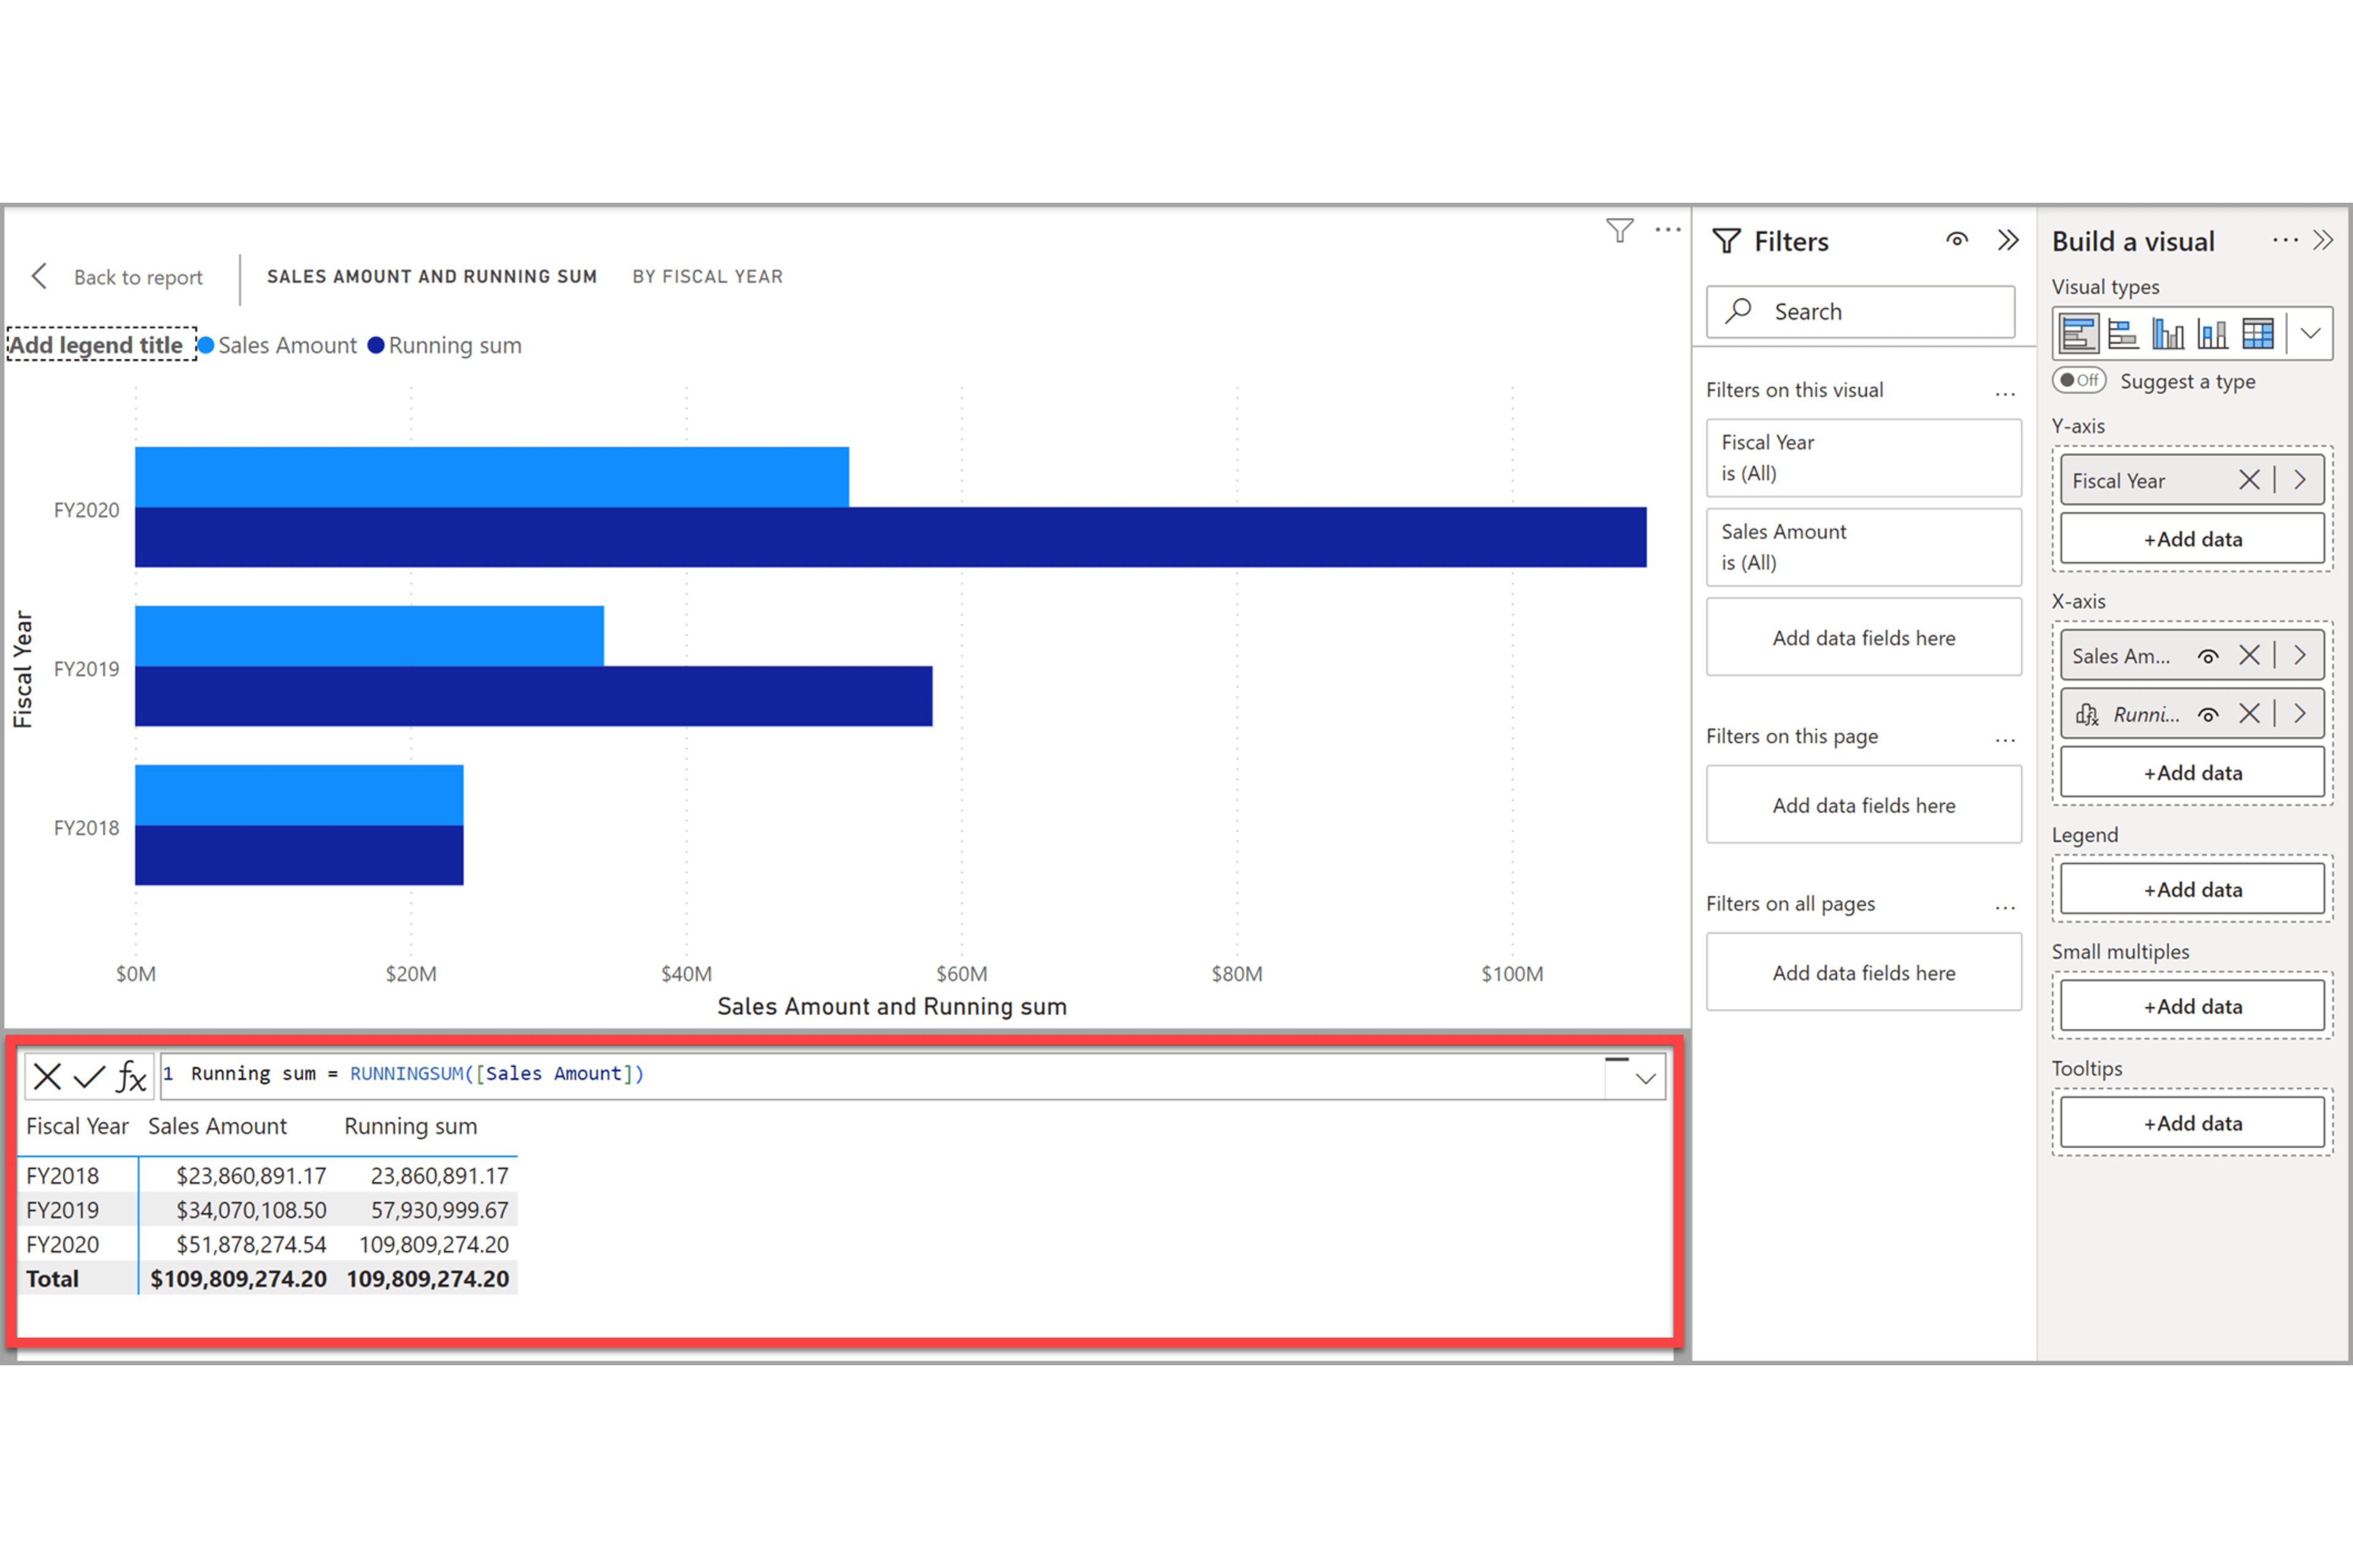The width and height of the screenshot is (2353, 1568).
Task: Click the Running sum column header
Action: coord(410,1127)
